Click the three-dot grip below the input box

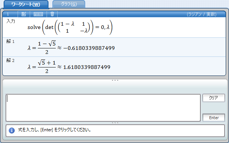pyautogui.click(x=115, y=123)
